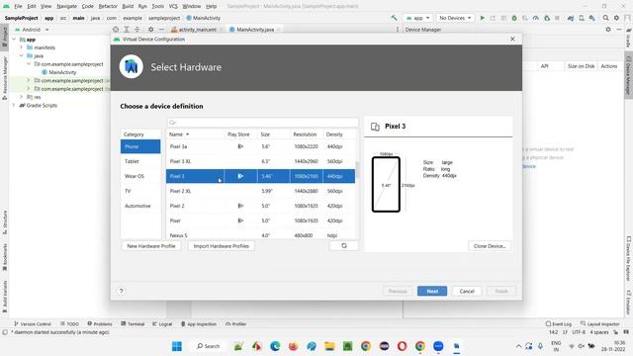Click New Hardware Profile button
633x356 pixels.
[x=151, y=246]
